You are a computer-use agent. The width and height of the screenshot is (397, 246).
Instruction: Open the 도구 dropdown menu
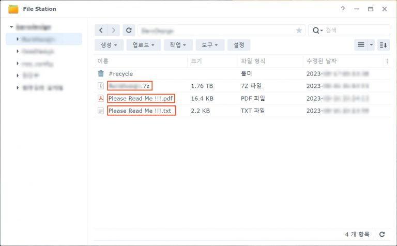pyautogui.click(x=210, y=45)
